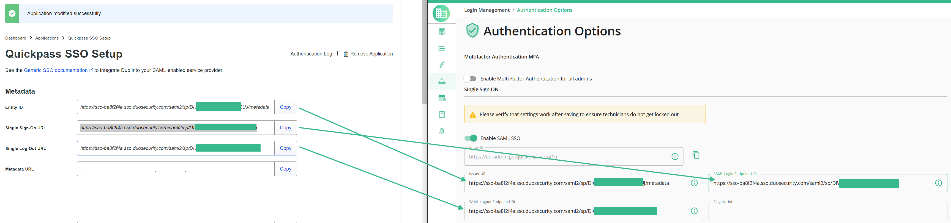Select the org hierarchy sidebar icon
951x223 pixels.
coord(442,82)
